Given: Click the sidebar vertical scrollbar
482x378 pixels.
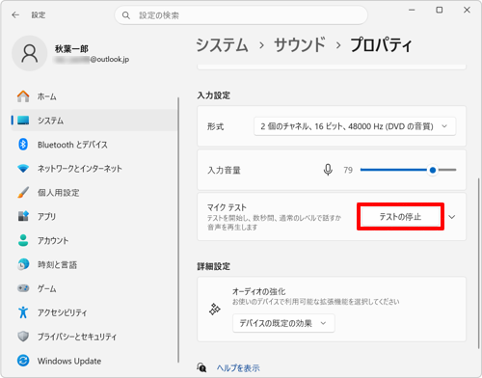Looking at the screenshot, I should point(178,229).
